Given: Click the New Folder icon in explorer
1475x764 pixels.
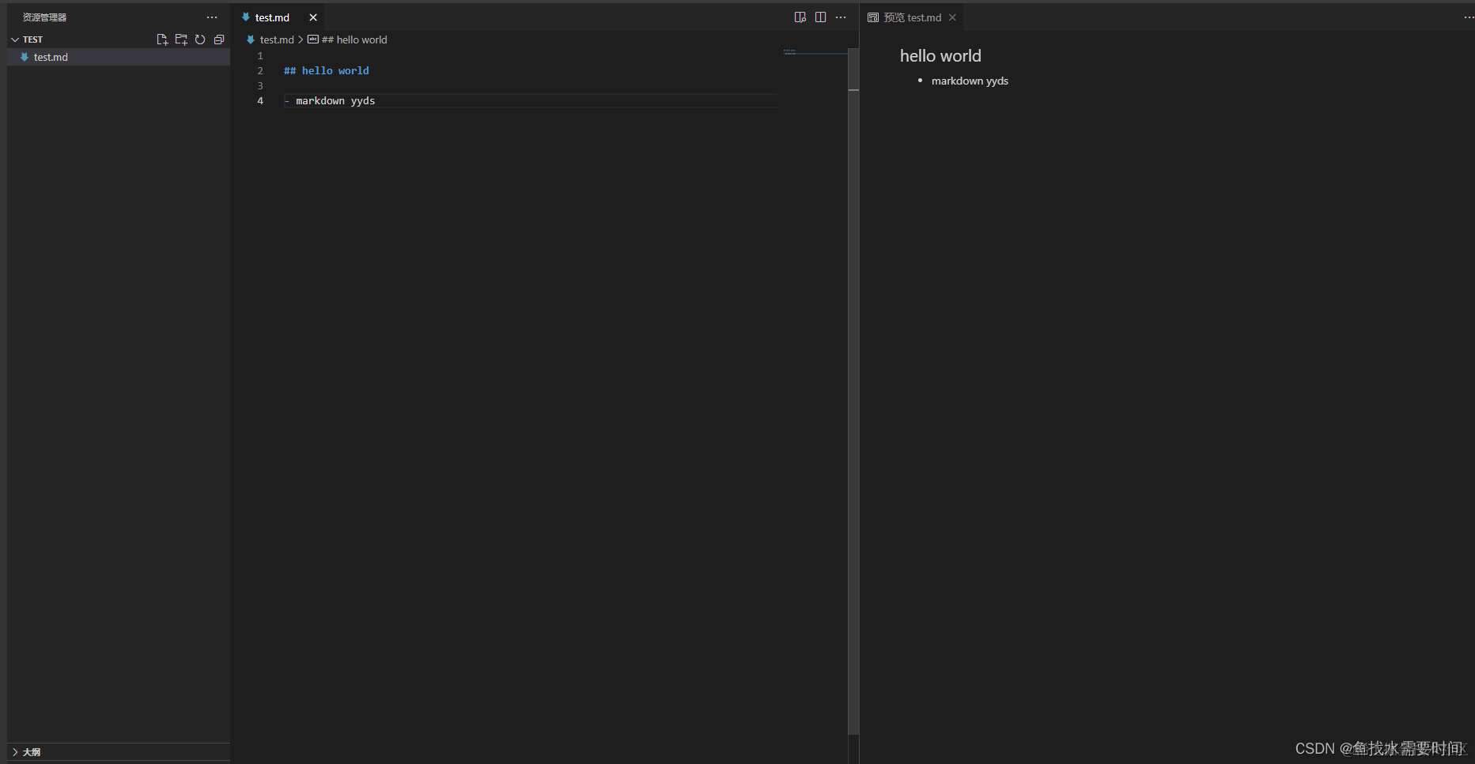Looking at the screenshot, I should 181,40.
